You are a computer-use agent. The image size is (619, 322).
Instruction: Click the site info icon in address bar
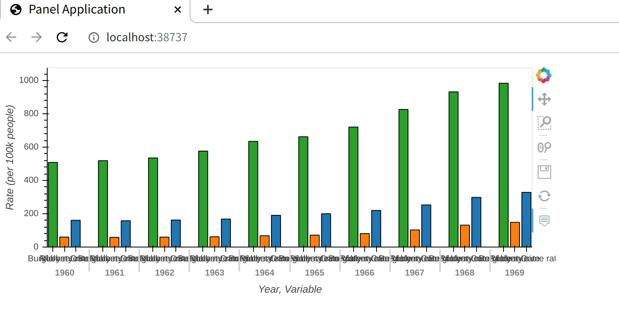(94, 37)
